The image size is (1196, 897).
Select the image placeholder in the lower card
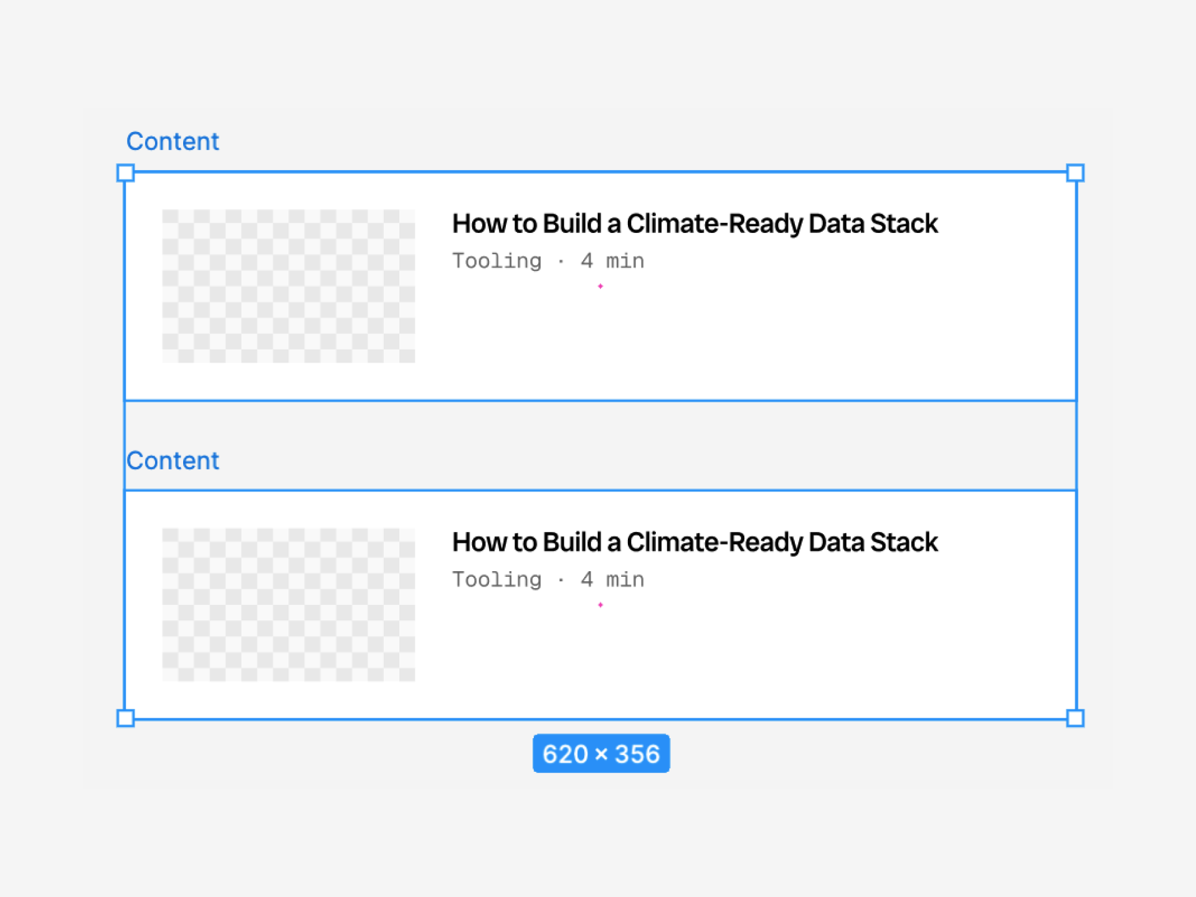coord(288,605)
